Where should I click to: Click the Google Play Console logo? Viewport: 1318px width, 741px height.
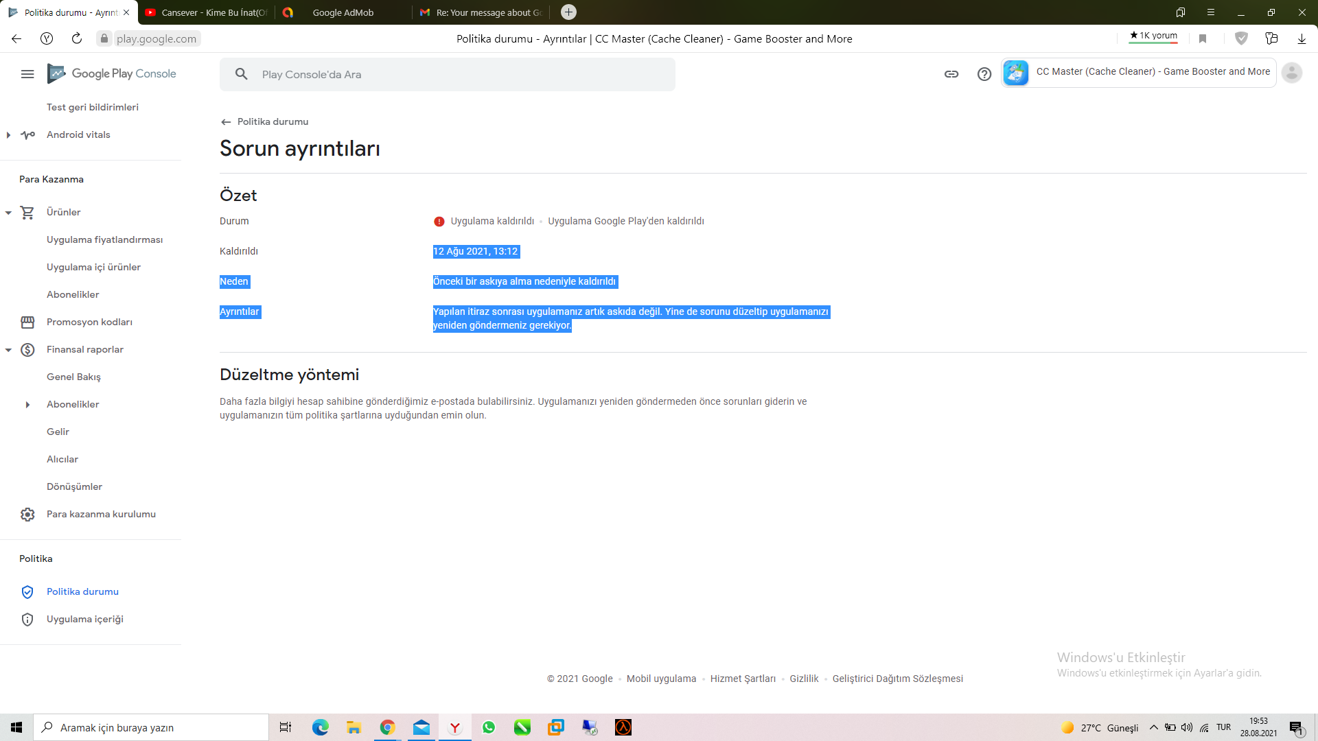(112, 73)
